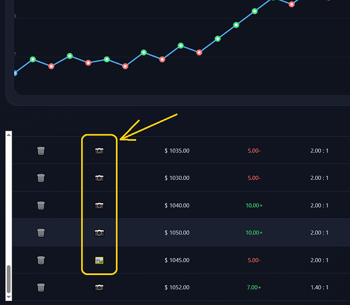This screenshot has height=305, width=350.
Task: Attach screenshot to $ 1040.00 trade
Action: pos(100,206)
